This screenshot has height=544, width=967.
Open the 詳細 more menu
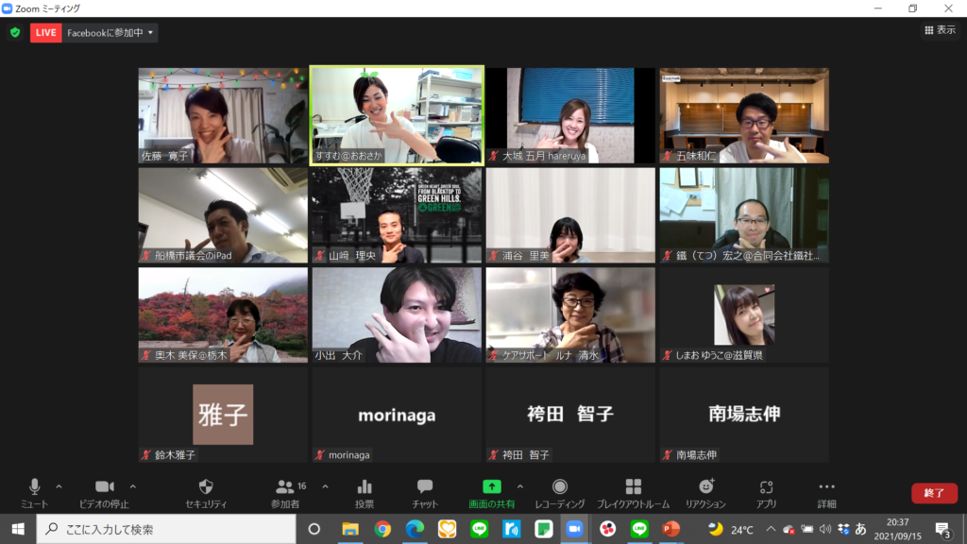pos(826,492)
